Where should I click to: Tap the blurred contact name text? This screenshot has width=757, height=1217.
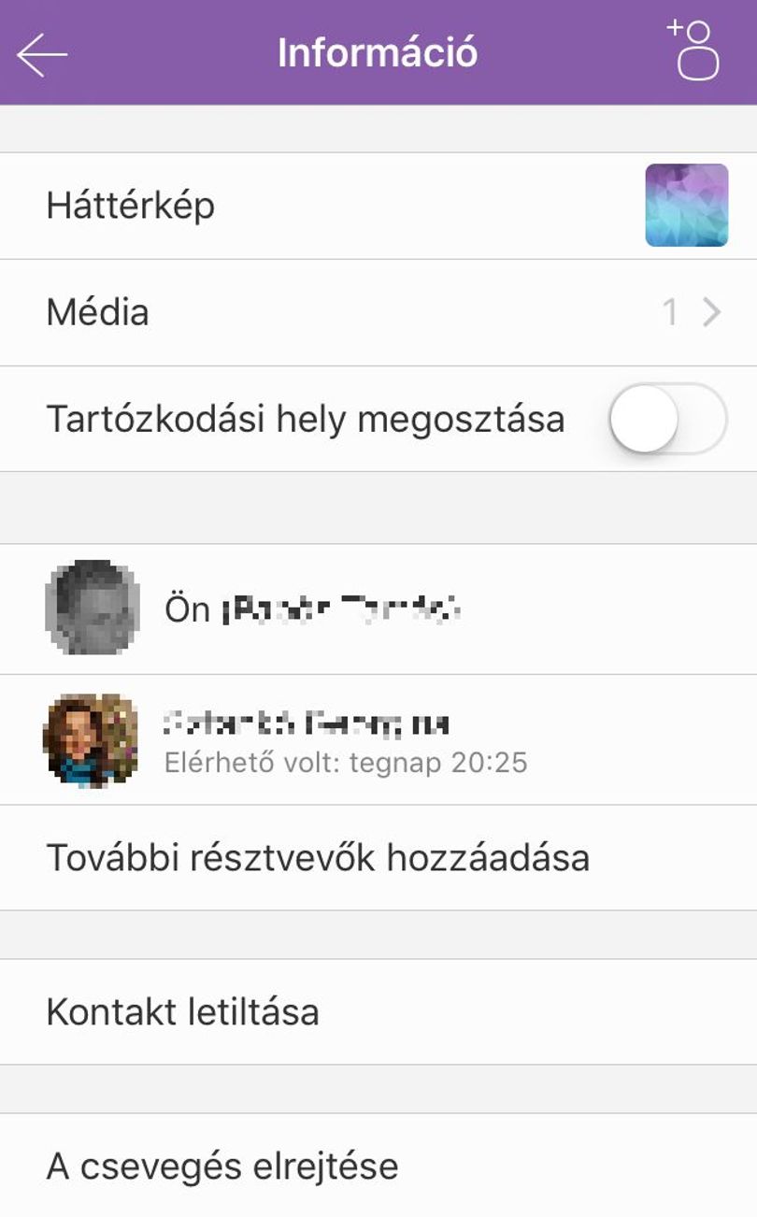click(307, 723)
